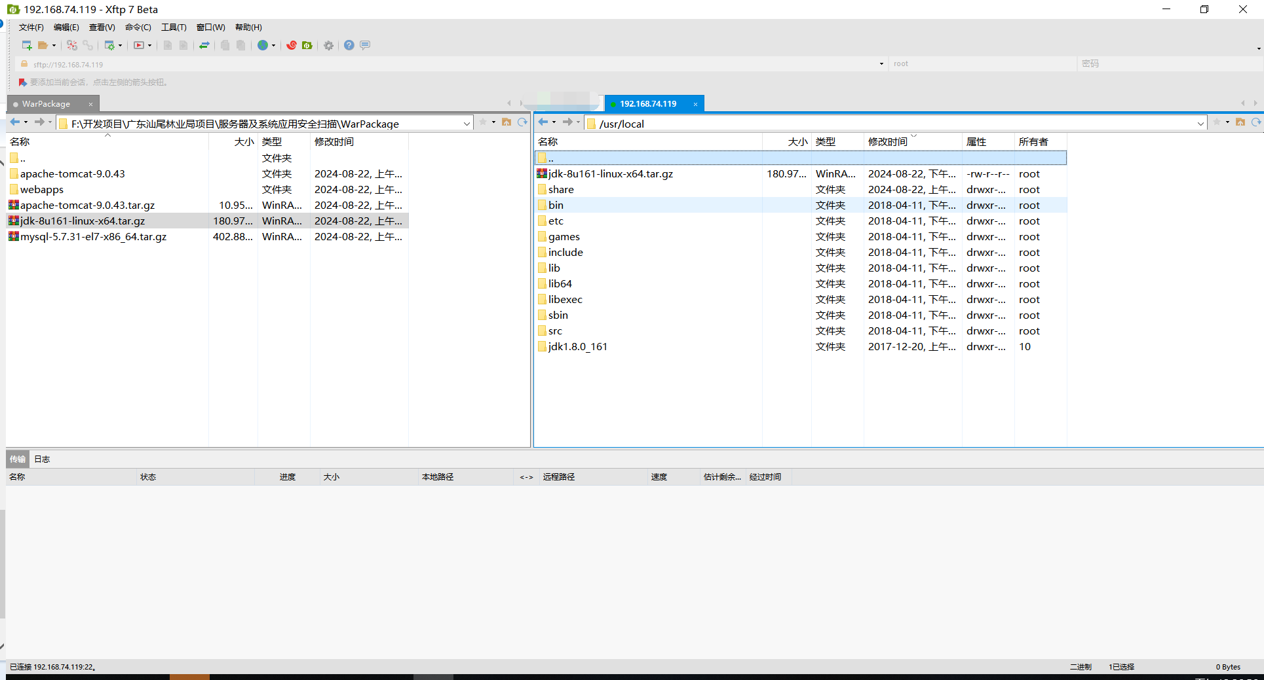Viewport: 1264px width, 680px height.
Task: Open the 帮助(H) menu
Action: click(x=248, y=27)
